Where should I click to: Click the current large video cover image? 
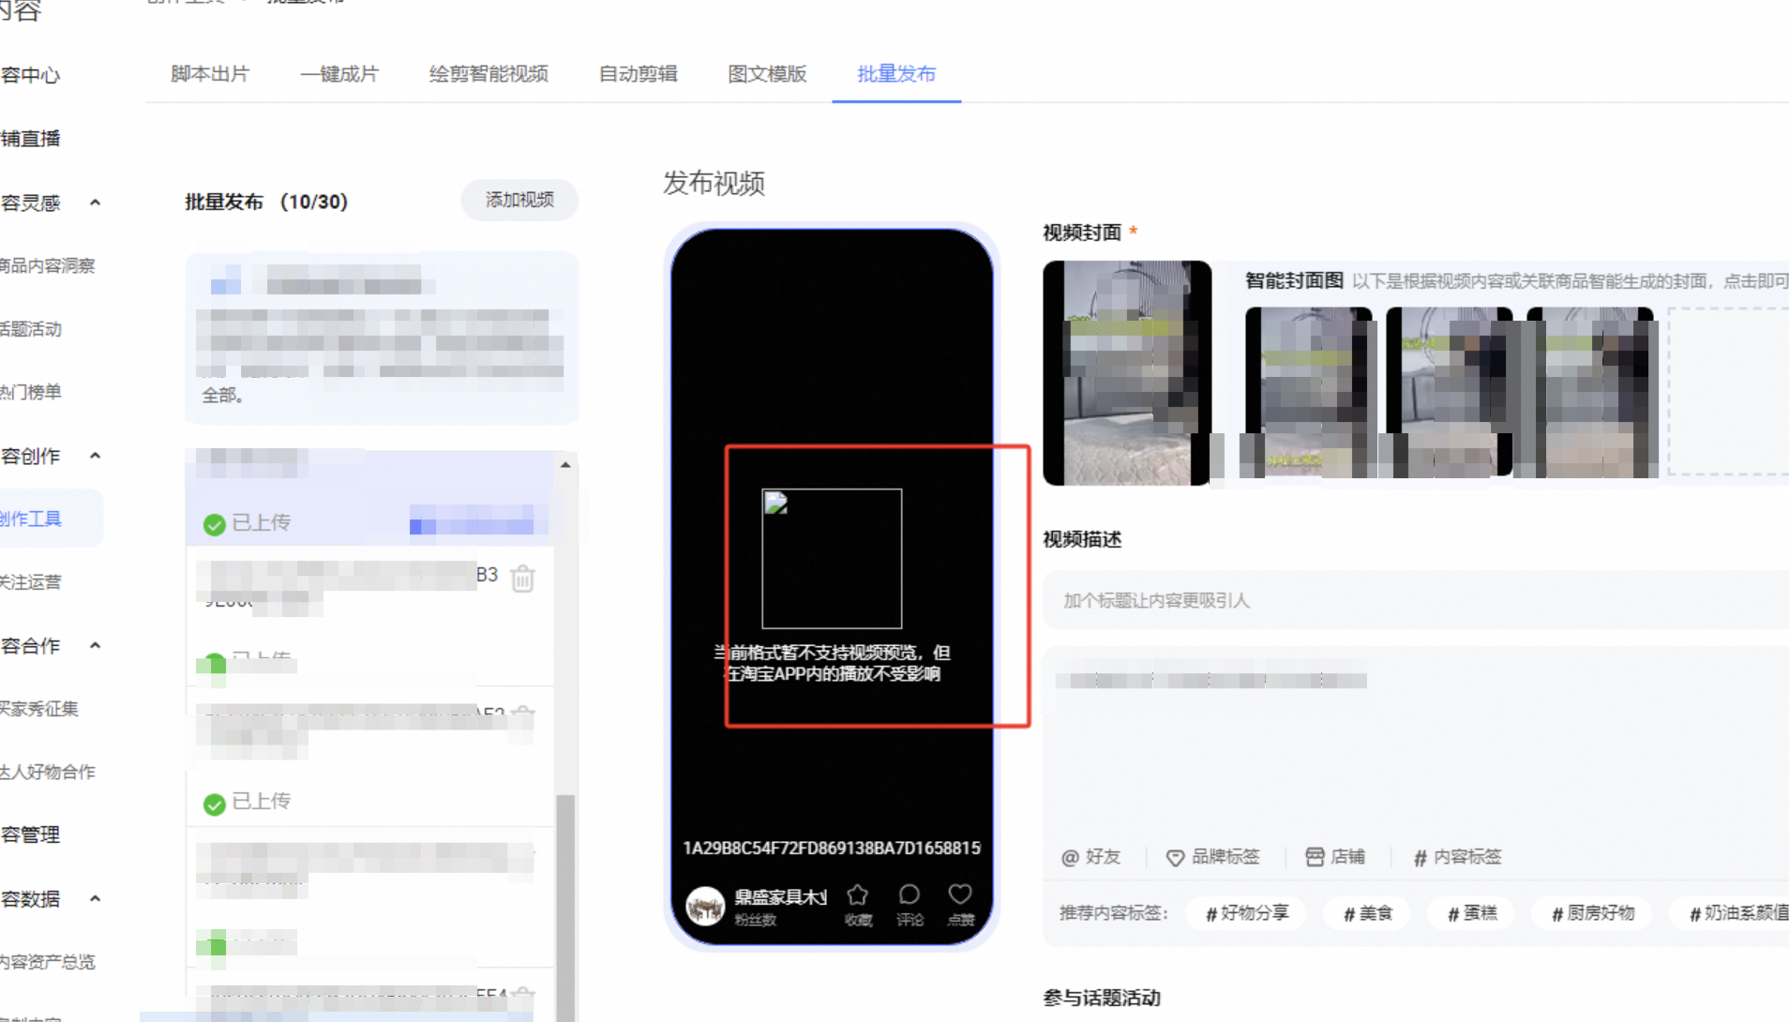coord(1127,373)
